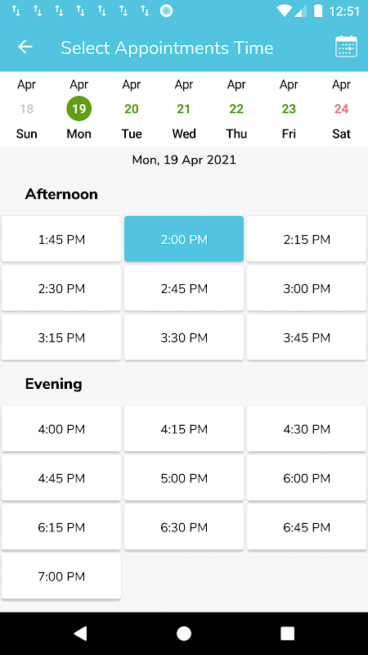
Task: Tap the back arrow in header
Action: click(25, 47)
